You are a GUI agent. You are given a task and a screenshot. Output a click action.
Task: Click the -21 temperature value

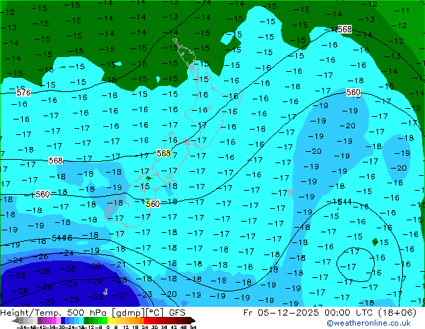[118, 264]
